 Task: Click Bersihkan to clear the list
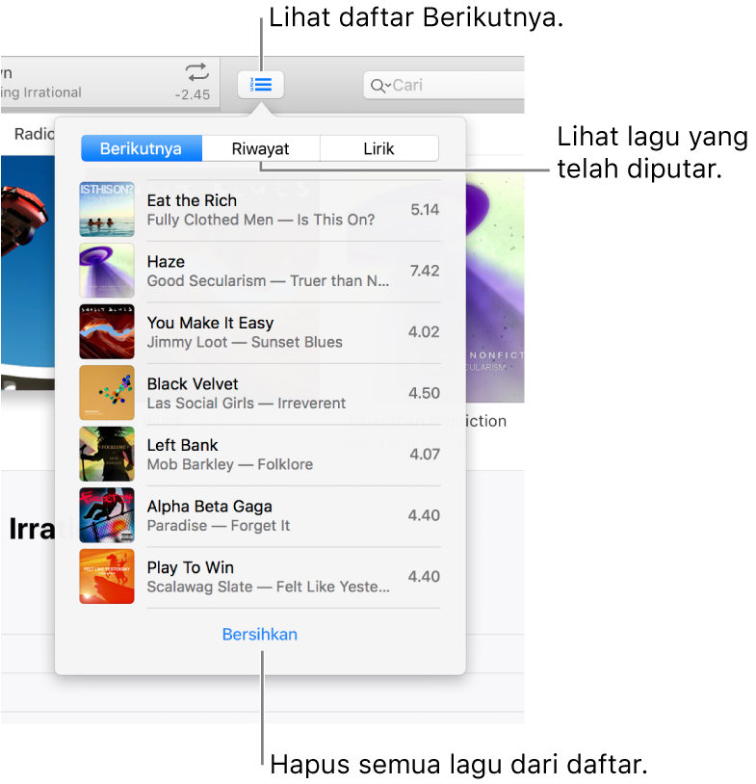pyautogui.click(x=260, y=634)
